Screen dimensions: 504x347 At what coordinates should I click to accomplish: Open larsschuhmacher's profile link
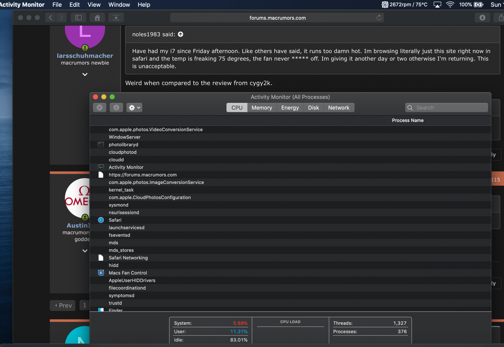(x=85, y=56)
